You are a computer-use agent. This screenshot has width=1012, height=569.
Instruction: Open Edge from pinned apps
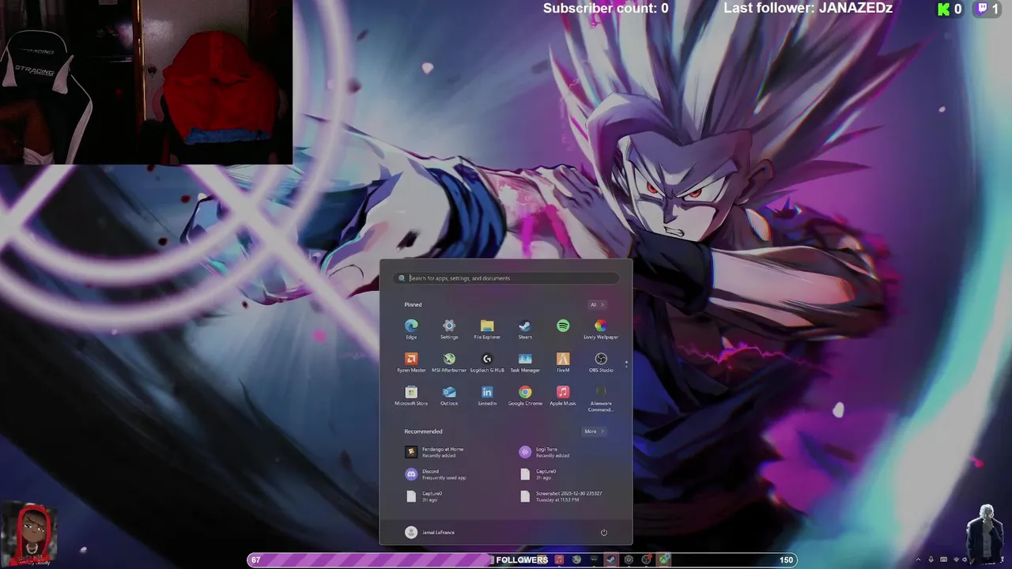click(411, 329)
